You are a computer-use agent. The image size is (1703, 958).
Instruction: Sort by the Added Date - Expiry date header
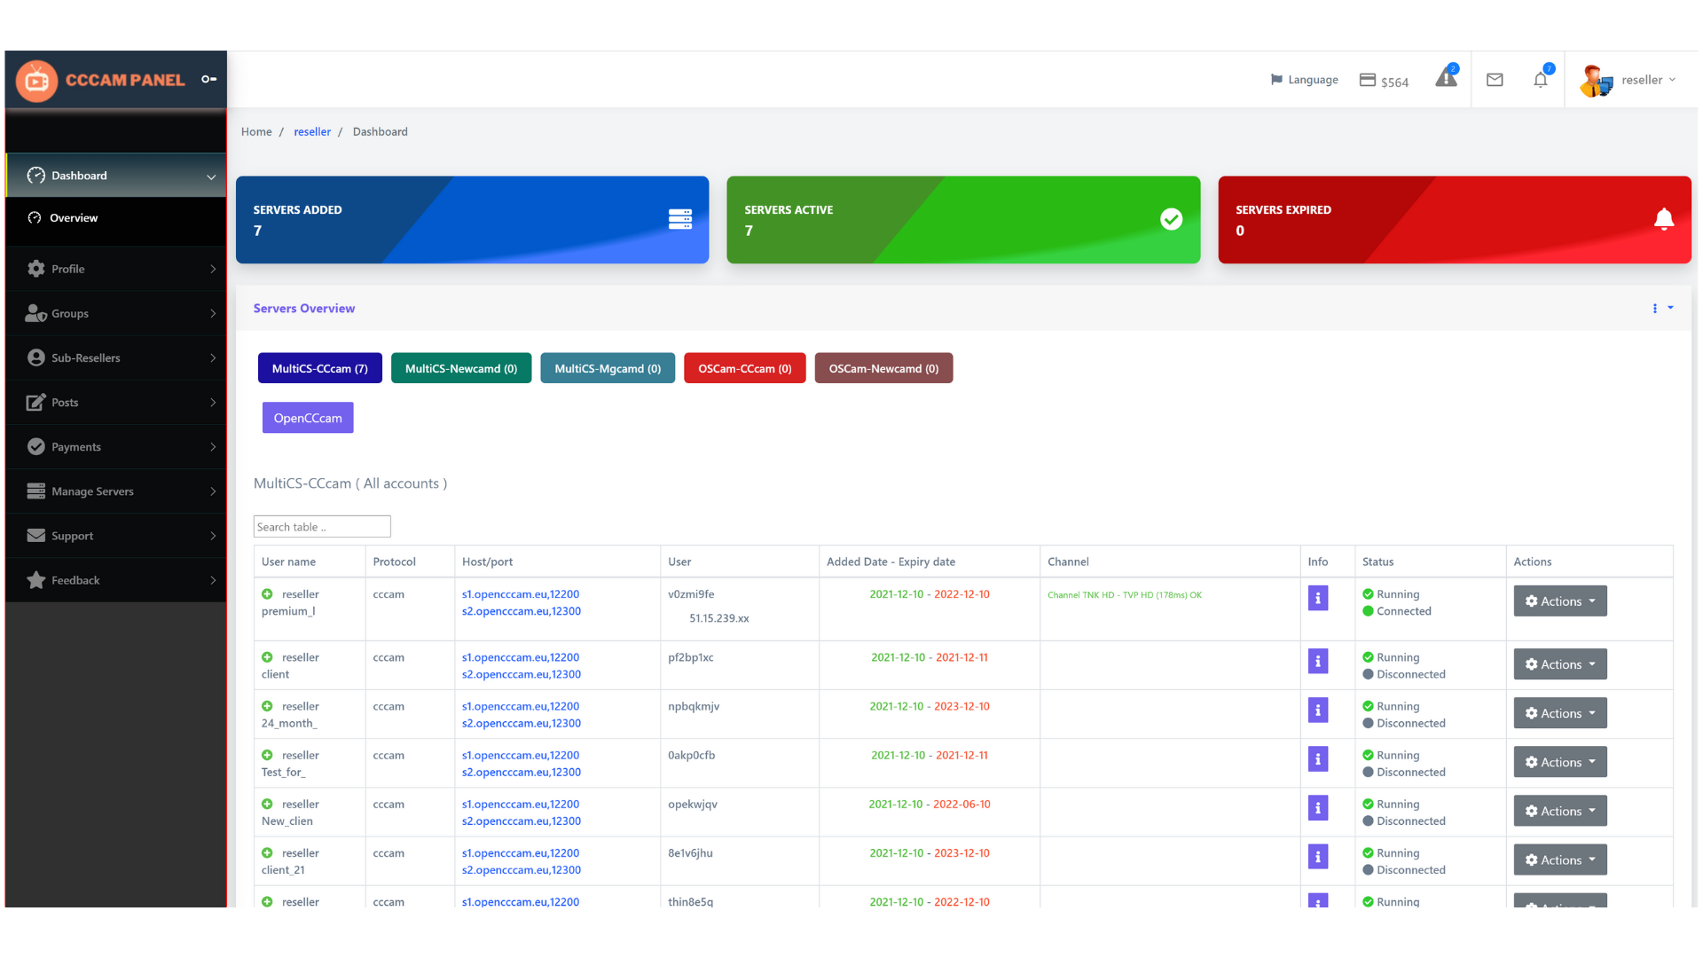tap(891, 561)
